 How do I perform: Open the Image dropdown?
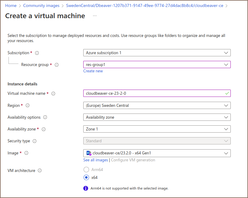click(x=157, y=153)
